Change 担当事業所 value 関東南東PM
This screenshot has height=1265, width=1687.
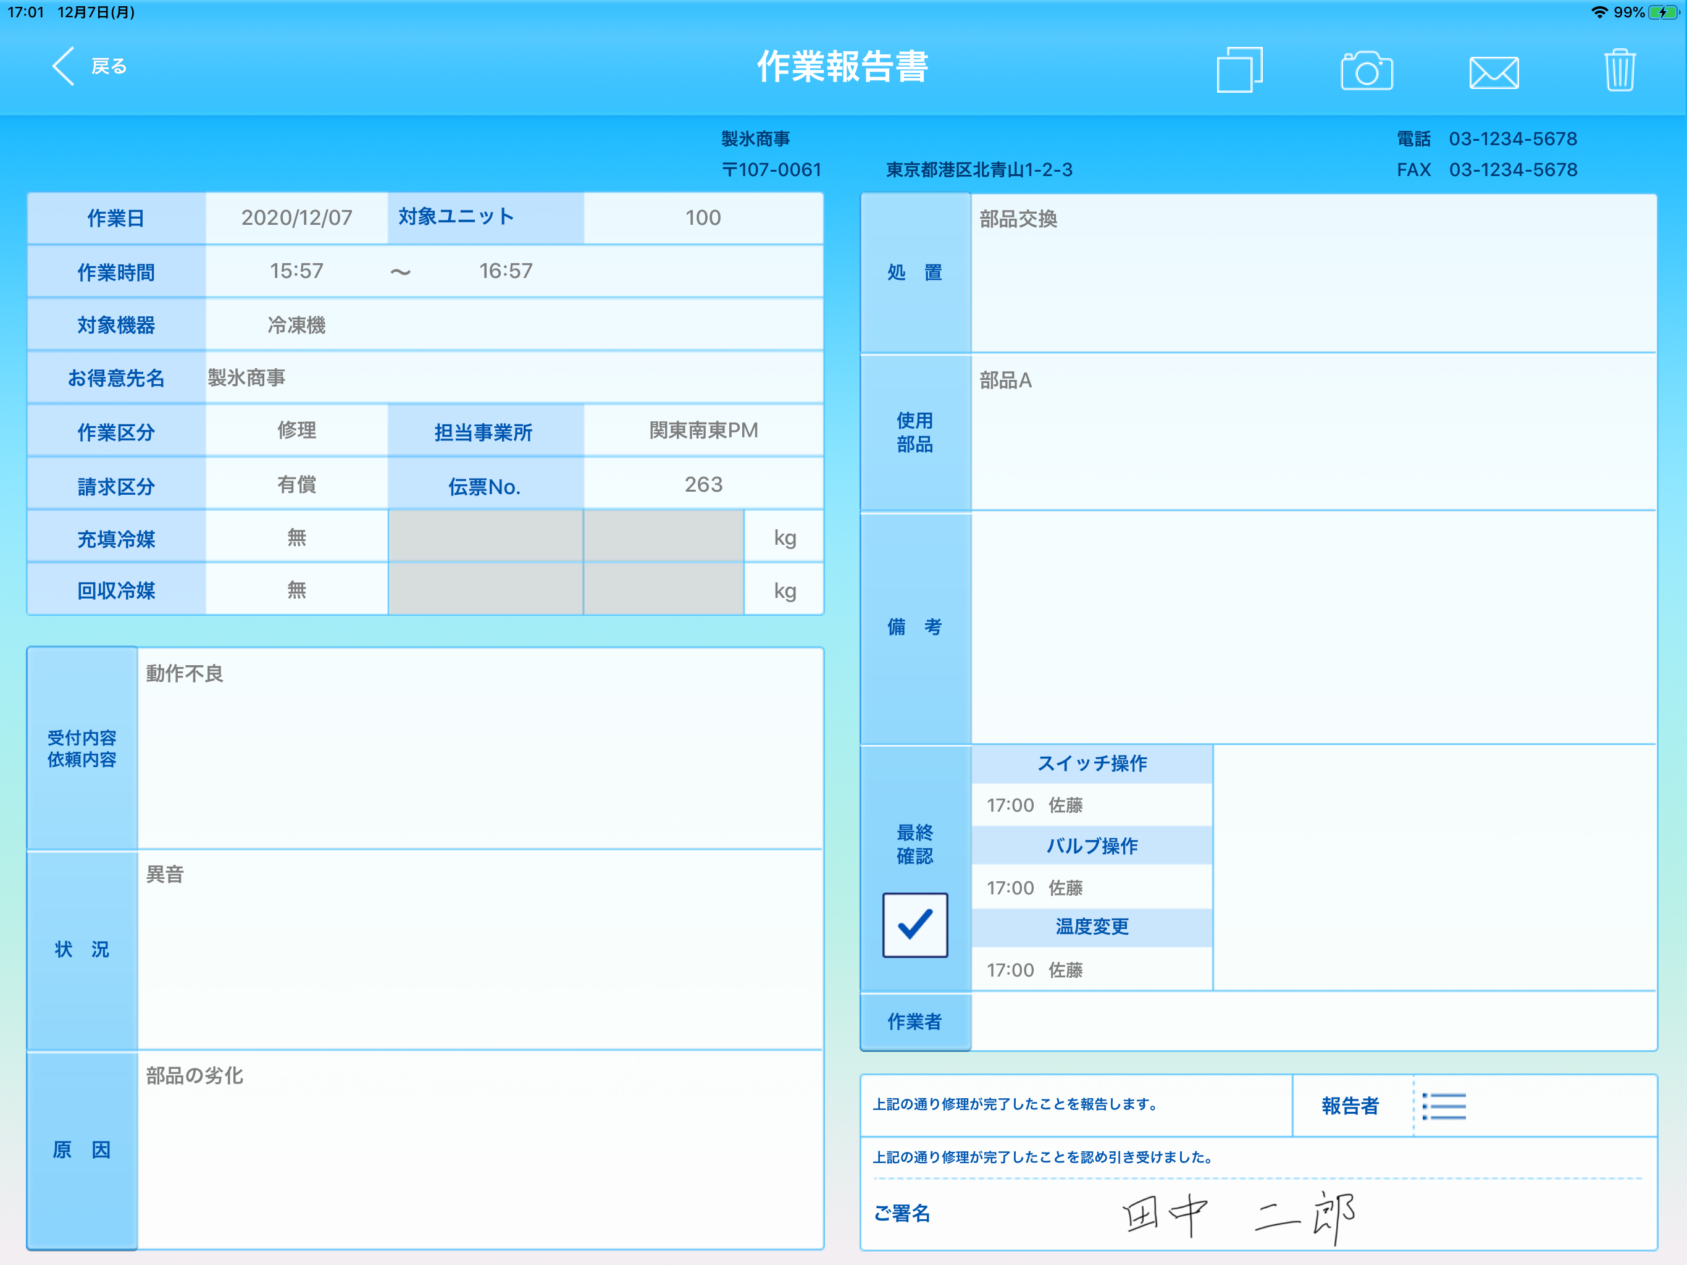[x=703, y=431]
